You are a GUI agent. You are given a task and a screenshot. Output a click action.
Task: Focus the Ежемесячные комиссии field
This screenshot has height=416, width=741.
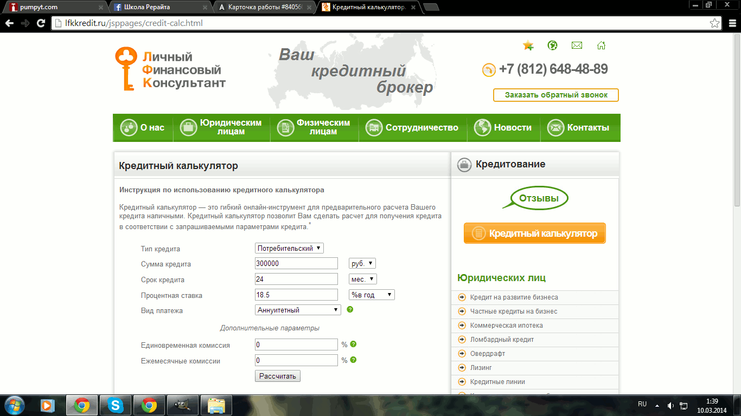[297, 360]
